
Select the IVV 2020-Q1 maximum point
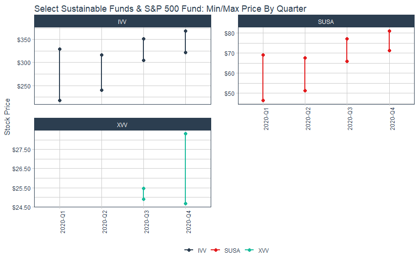click(x=60, y=49)
